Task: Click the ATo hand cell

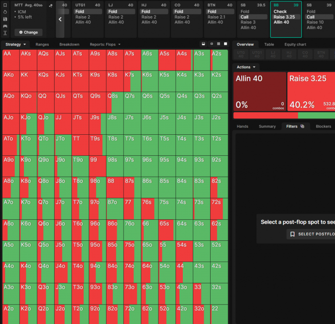Action: (x=11, y=145)
